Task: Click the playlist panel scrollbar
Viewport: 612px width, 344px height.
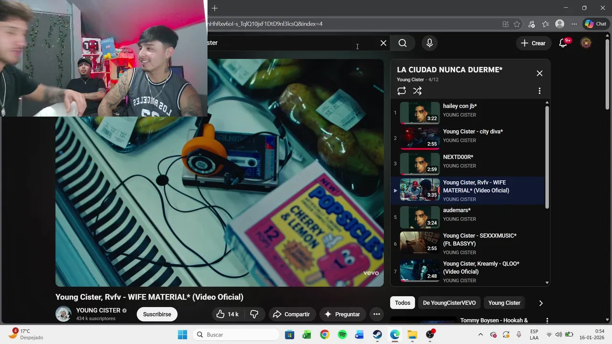Action: click(547, 158)
